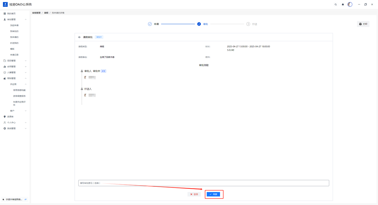This screenshot has width=378, height=205.
Task: Click the 驳回 reject button
Action: pyautogui.click(x=194, y=194)
